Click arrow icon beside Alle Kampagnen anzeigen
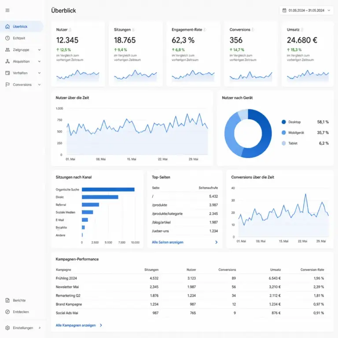Viewport: 338px width, 338px height. 101,325
